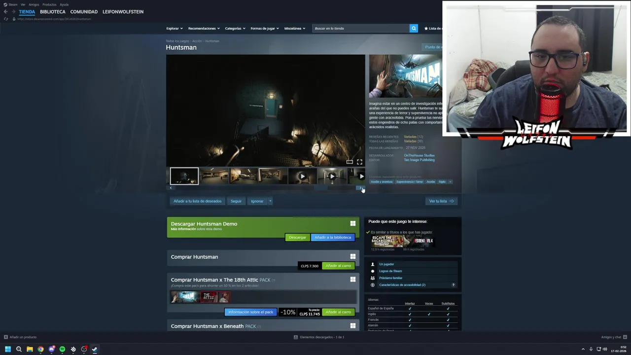Viewport: 631px width, 355px height.
Task: Slide the screenshot strip right with arrow
Action: (x=361, y=188)
